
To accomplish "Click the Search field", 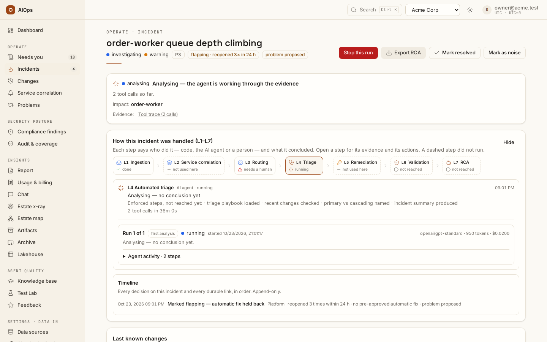I will coord(375,10).
